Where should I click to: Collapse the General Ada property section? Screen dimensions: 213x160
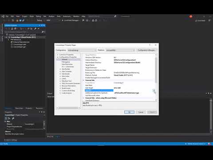[x=83, y=80]
